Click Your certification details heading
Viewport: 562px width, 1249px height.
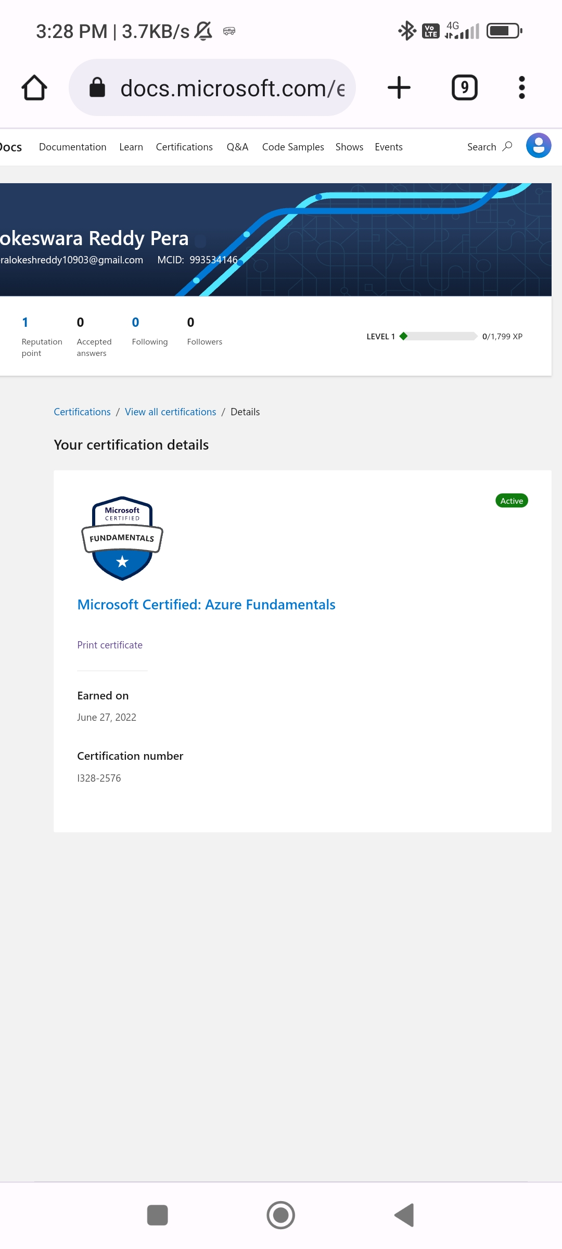click(x=131, y=445)
